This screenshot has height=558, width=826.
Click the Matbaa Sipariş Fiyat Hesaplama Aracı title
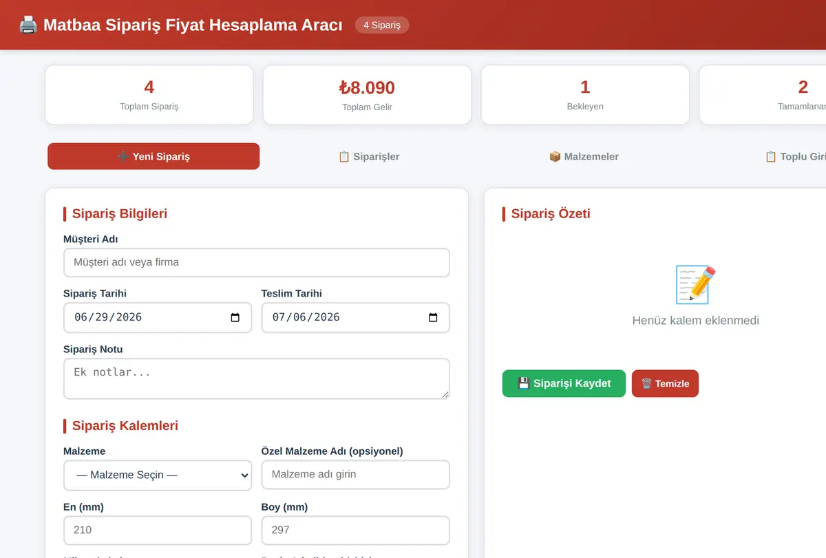pos(193,25)
